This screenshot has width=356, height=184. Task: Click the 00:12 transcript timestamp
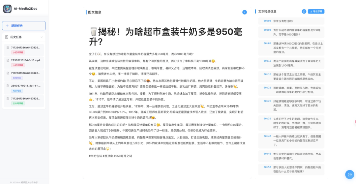[267, 61]
